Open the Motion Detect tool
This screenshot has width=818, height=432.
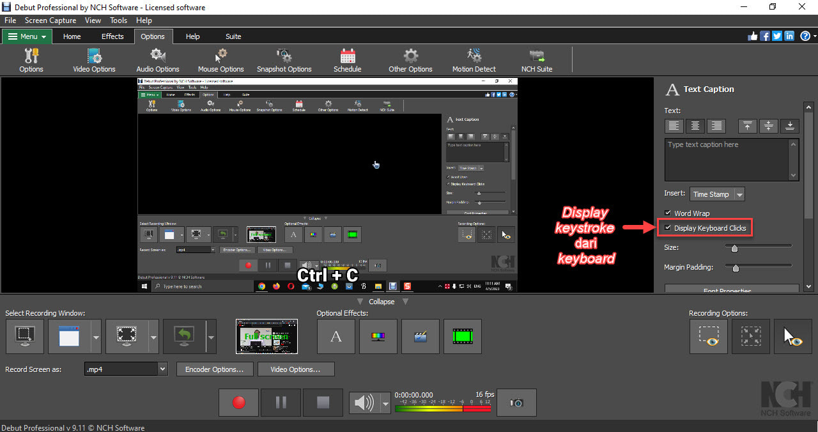coord(474,60)
